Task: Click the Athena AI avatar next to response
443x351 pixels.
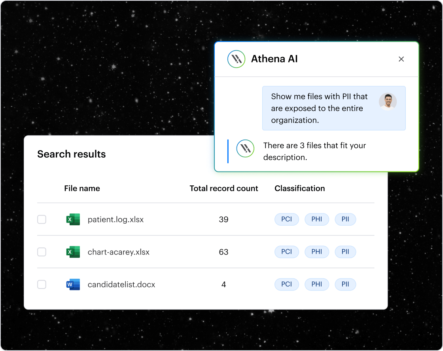Action: click(x=245, y=149)
